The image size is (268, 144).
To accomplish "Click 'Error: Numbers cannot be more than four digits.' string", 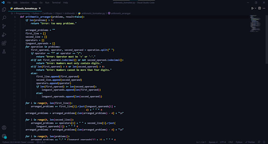I will [x=78, y=70].
